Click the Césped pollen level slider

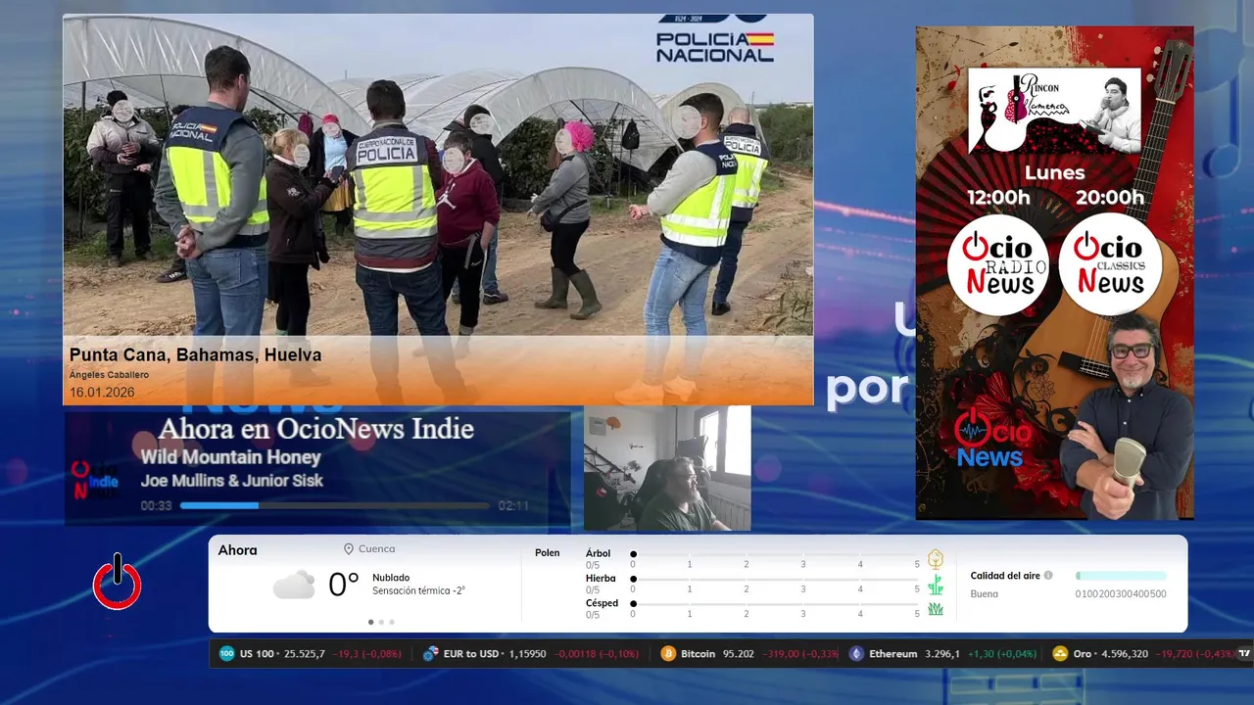776,604
